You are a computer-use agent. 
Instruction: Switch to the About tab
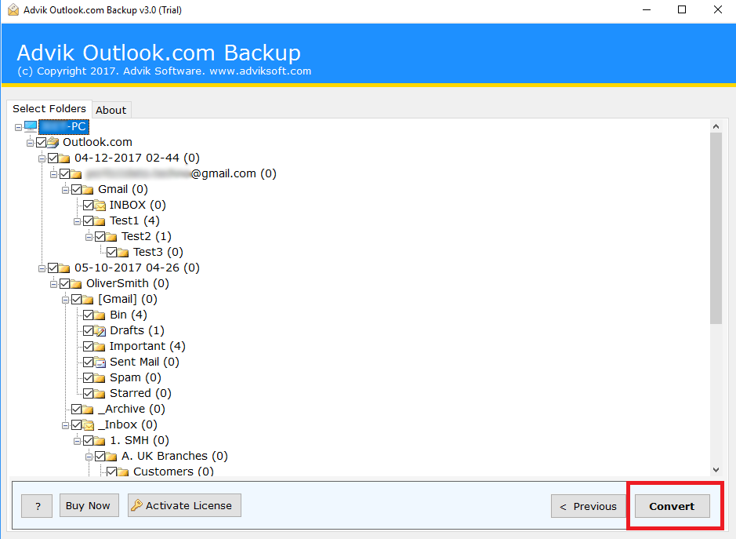tap(111, 110)
